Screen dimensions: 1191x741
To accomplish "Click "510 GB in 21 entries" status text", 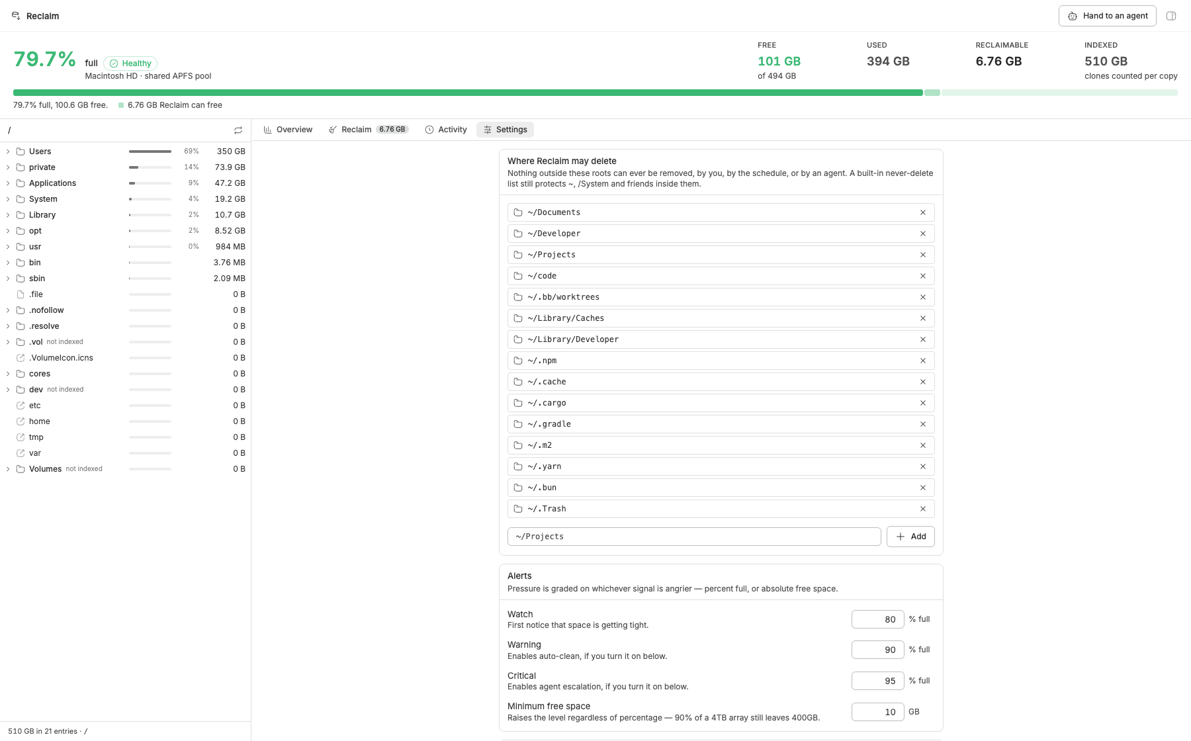I will (42, 731).
